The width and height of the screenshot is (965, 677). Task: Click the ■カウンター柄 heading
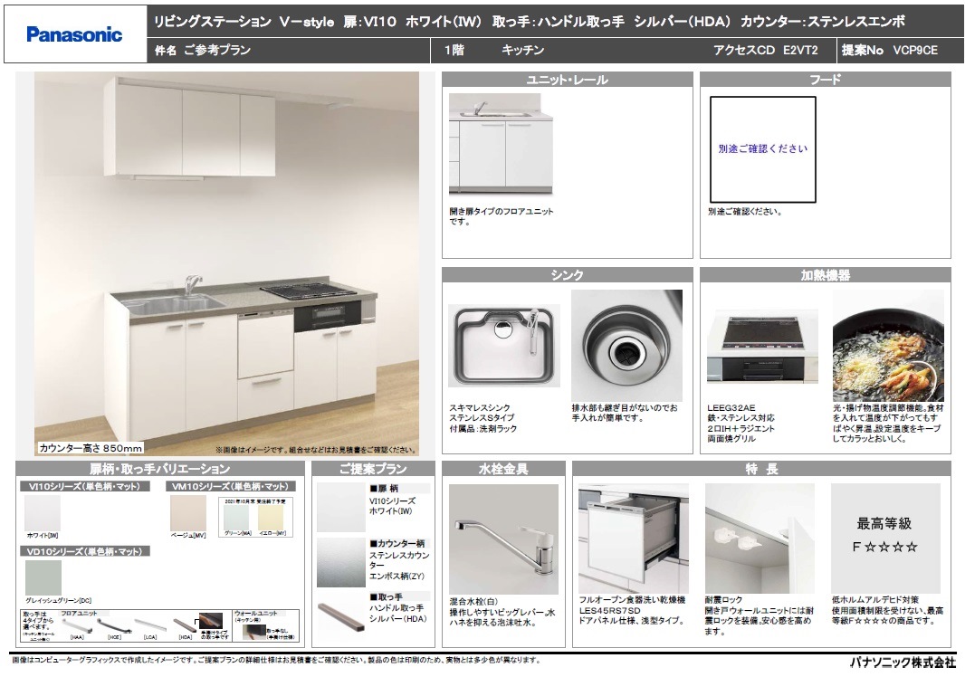point(397,543)
